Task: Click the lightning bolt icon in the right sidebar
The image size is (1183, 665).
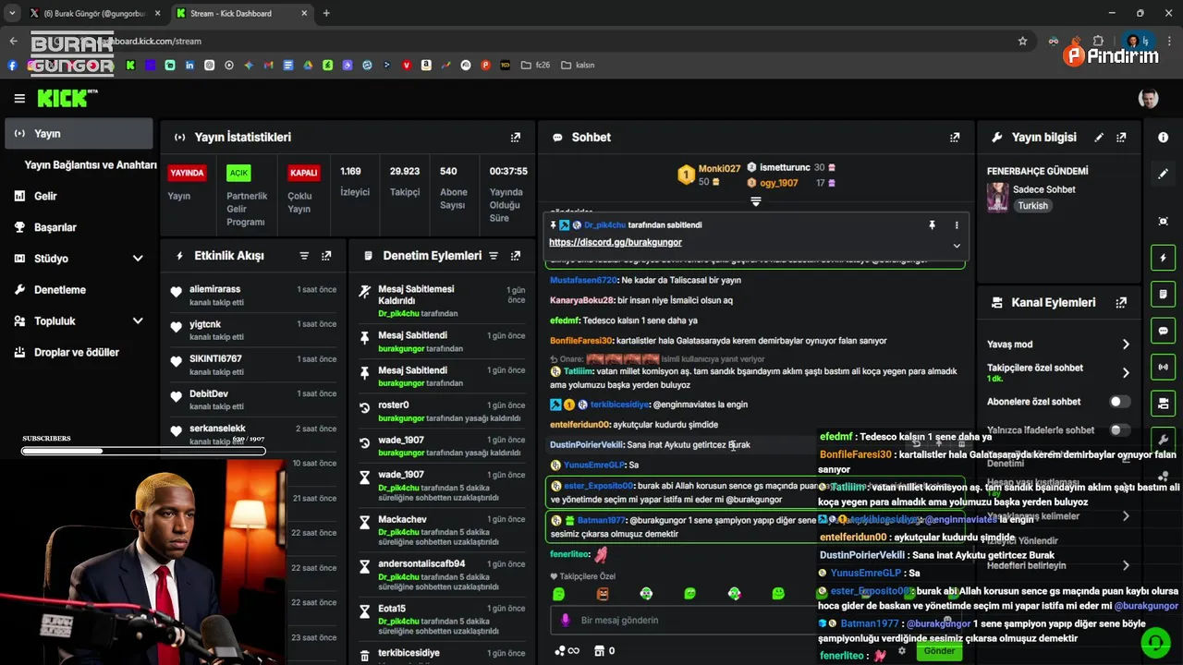Action: [x=1163, y=258]
